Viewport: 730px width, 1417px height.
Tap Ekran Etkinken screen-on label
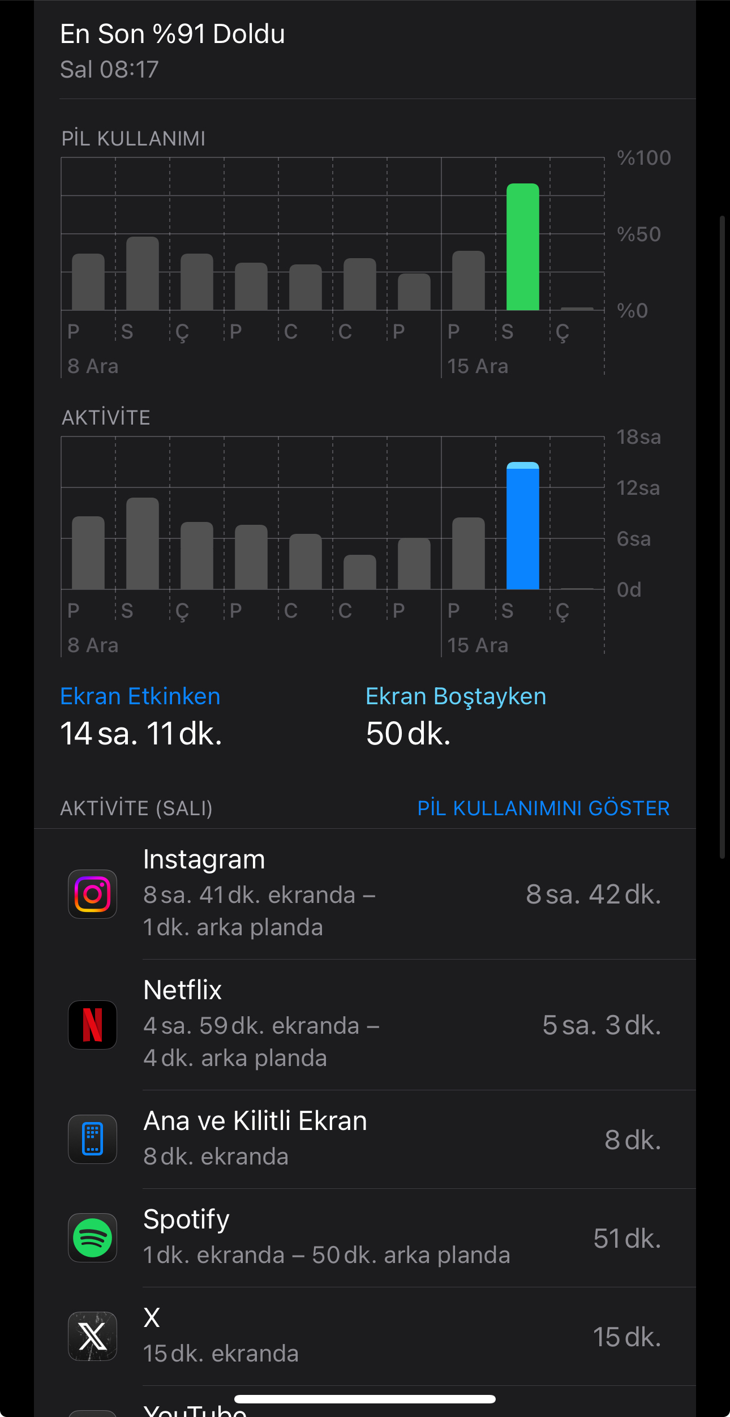140,696
